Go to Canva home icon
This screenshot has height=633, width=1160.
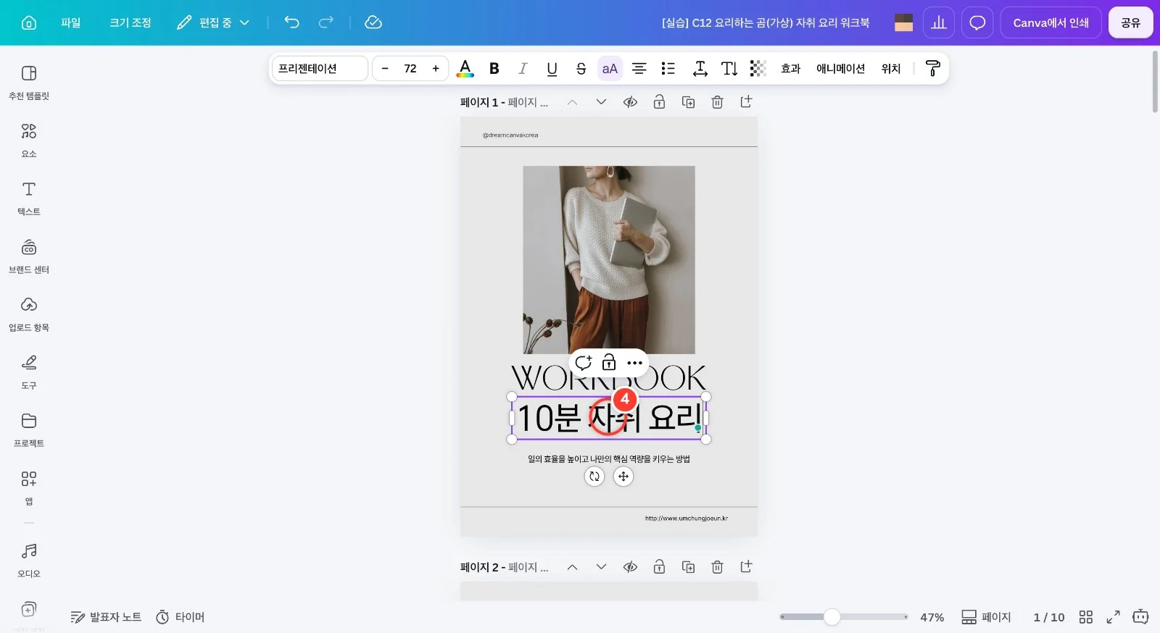tap(29, 22)
